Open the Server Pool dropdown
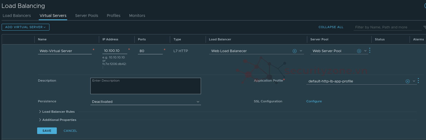 (x=365, y=51)
